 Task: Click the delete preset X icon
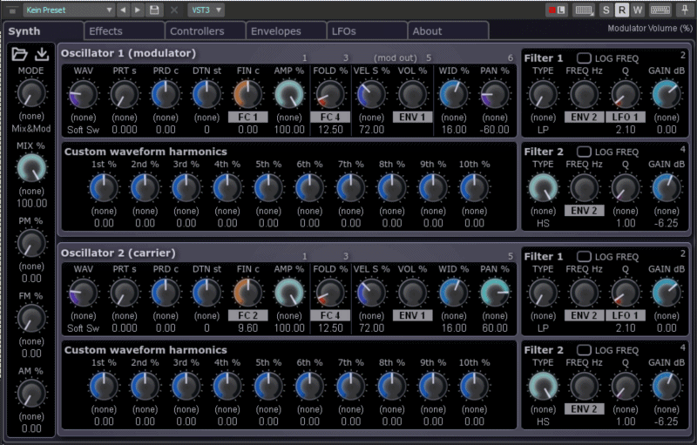click(174, 10)
